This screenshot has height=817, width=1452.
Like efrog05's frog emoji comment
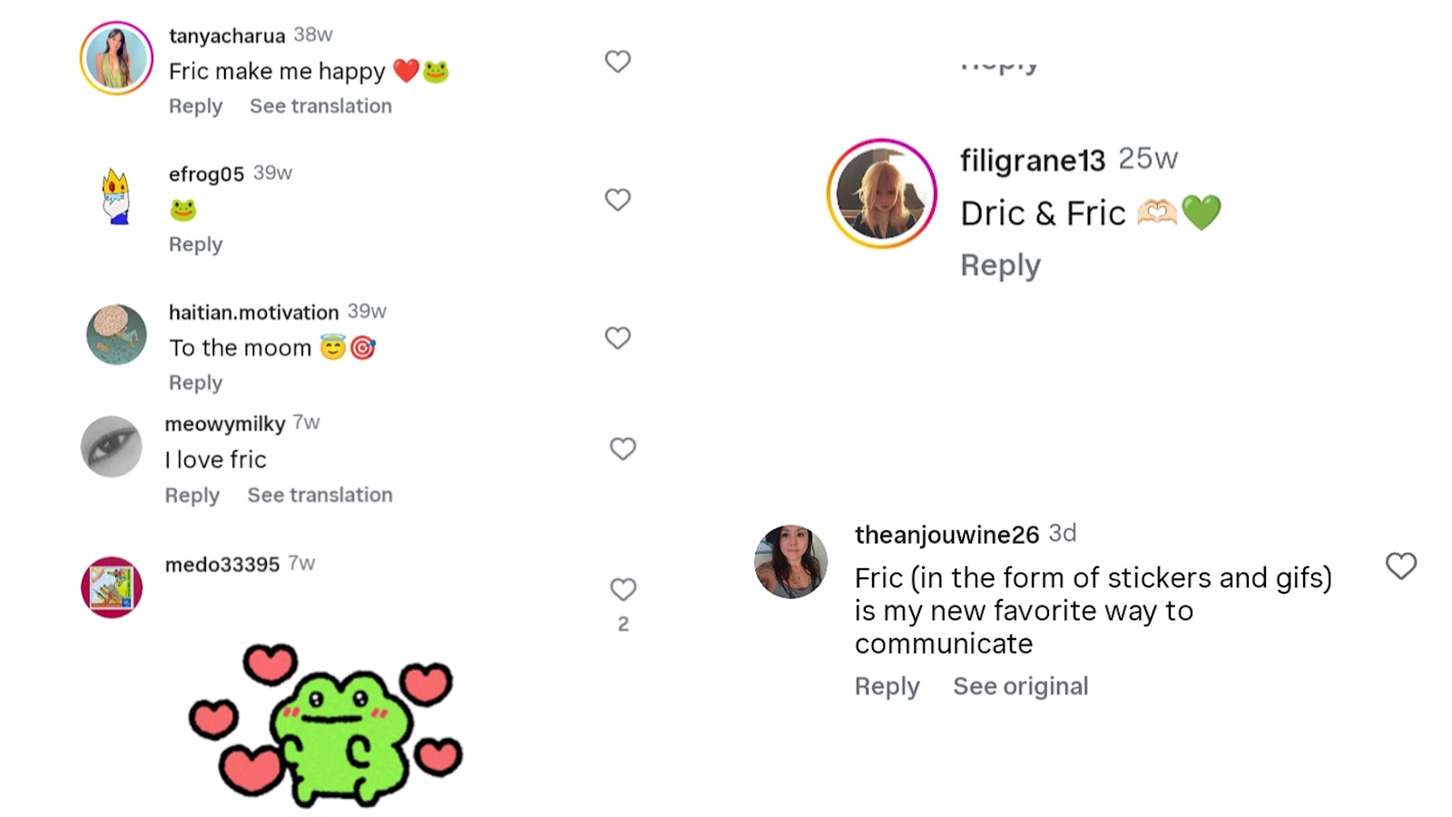point(617,200)
